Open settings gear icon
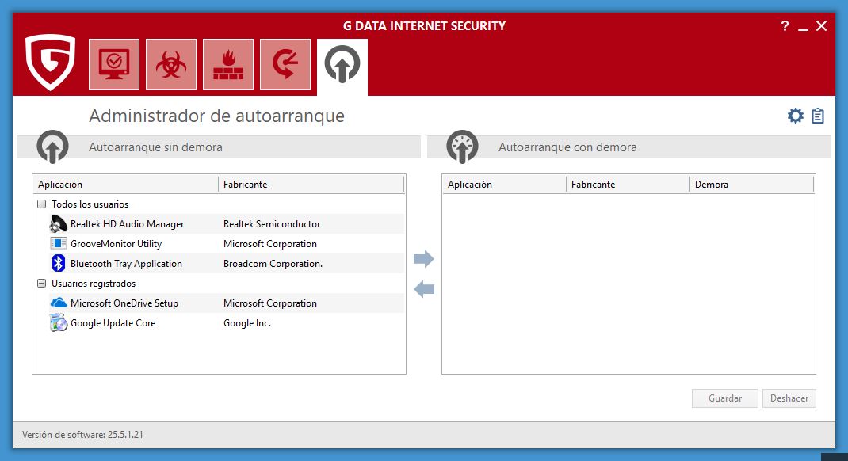848x461 pixels. [796, 116]
